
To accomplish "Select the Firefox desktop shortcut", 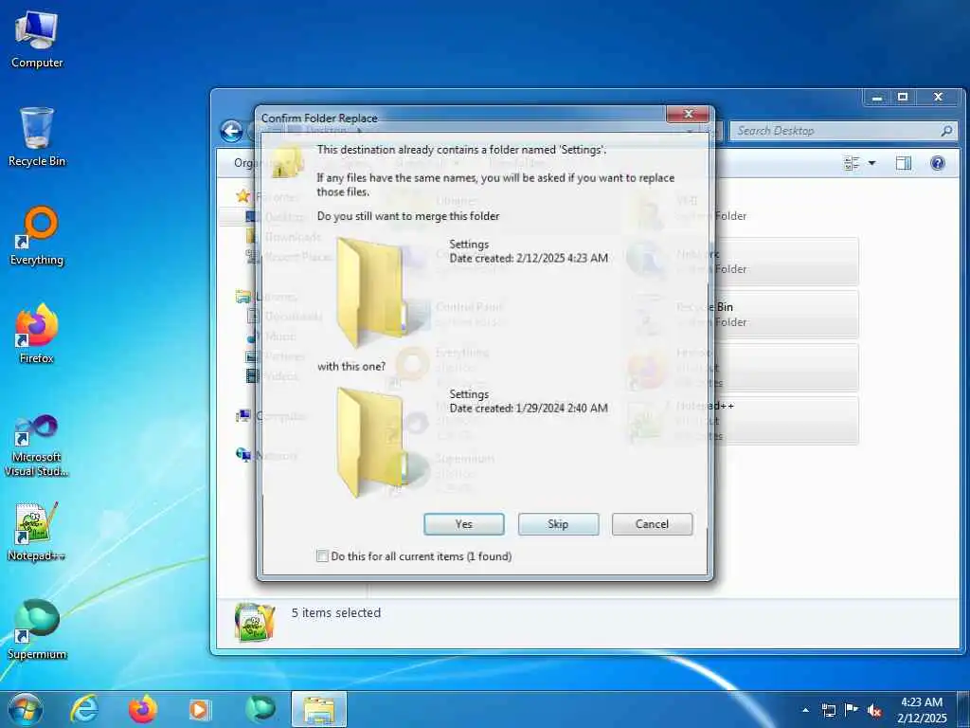I will tap(37, 335).
